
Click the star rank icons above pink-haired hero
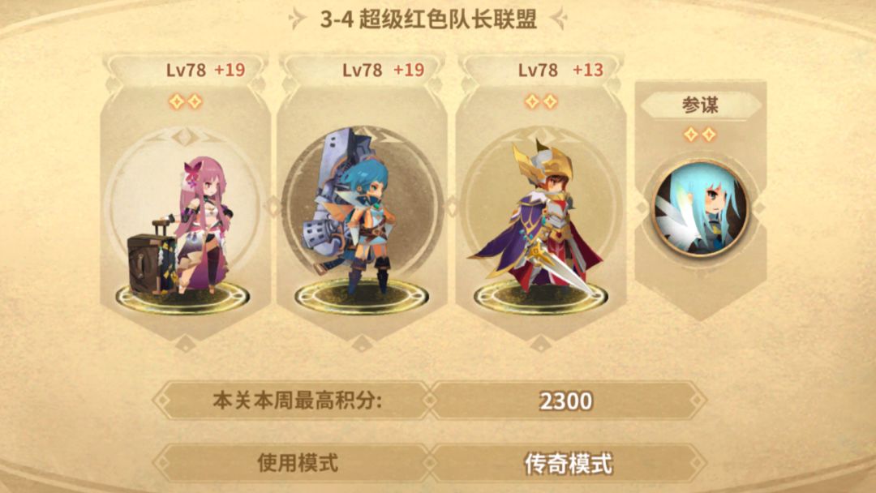coord(186,101)
